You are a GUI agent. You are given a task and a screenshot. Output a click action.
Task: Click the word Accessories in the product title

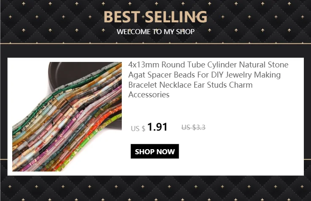(x=149, y=95)
